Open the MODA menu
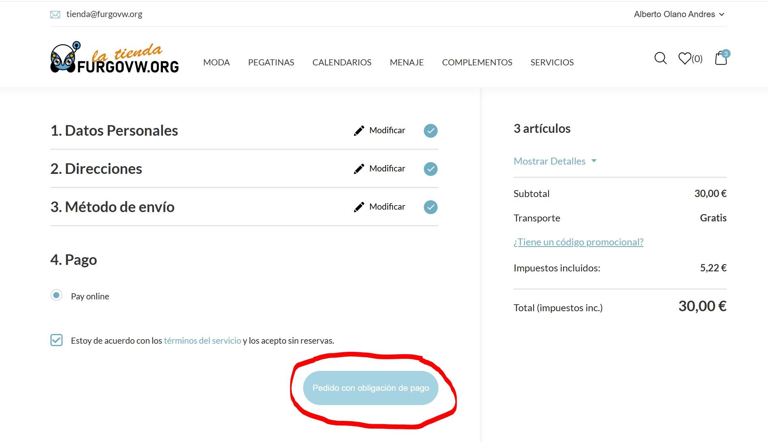Screen dimensions: 768x442 pos(216,63)
